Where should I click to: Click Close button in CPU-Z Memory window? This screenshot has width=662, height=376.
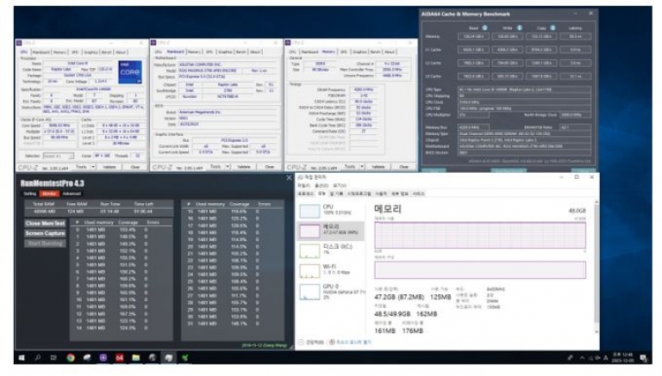tap(403, 167)
